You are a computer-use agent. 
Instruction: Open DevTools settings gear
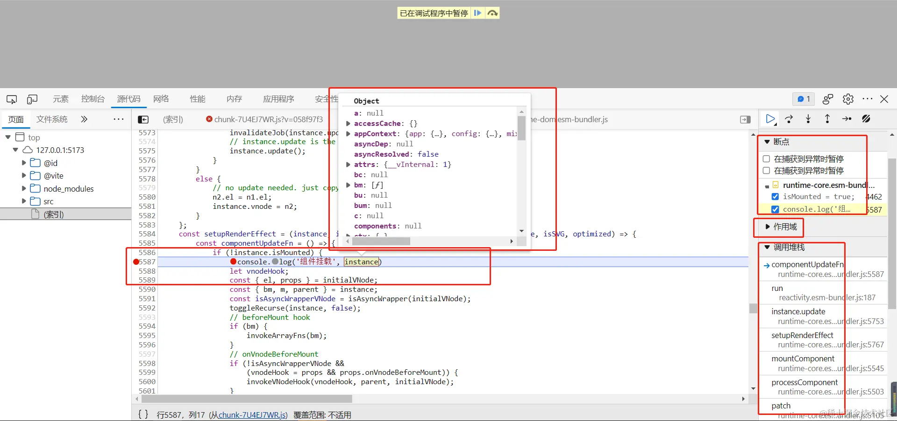pyautogui.click(x=848, y=99)
